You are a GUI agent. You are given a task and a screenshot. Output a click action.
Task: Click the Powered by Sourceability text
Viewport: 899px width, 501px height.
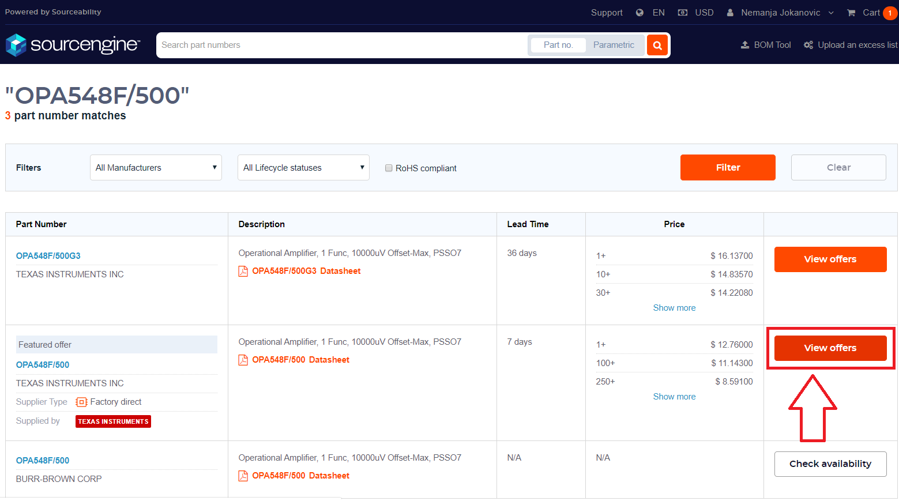53,12
